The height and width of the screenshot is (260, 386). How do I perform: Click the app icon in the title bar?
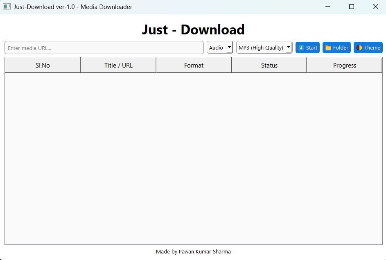click(x=7, y=7)
